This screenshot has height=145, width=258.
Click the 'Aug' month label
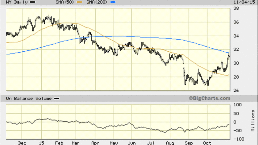[170, 143]
